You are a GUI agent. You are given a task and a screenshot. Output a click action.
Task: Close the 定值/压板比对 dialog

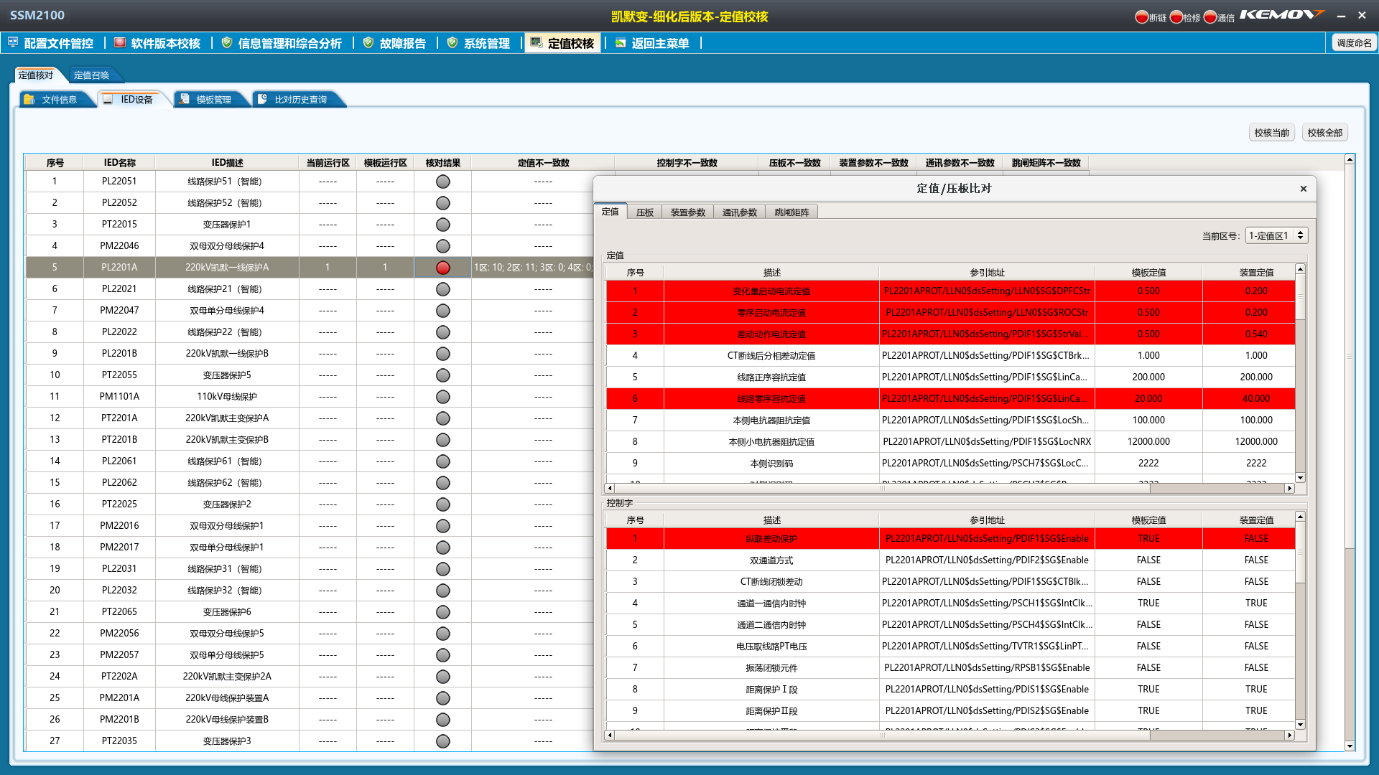pyautogui.click(x=1303, y=189)
